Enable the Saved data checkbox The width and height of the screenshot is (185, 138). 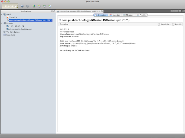159,24
